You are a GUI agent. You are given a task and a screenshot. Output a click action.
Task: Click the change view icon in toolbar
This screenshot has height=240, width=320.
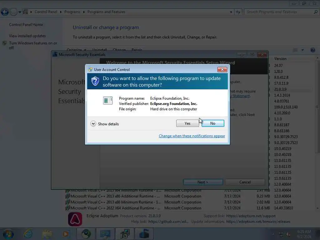(295, 50)
